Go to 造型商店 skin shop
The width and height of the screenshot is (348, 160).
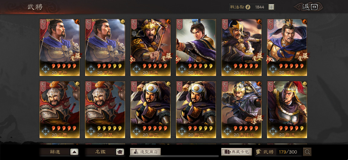pos(145,152)
